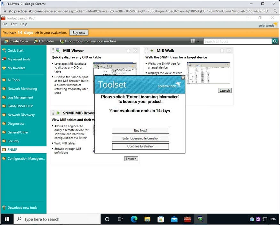Click the Chrome address bar URL

pyautogui.click(x=139, y=11)
